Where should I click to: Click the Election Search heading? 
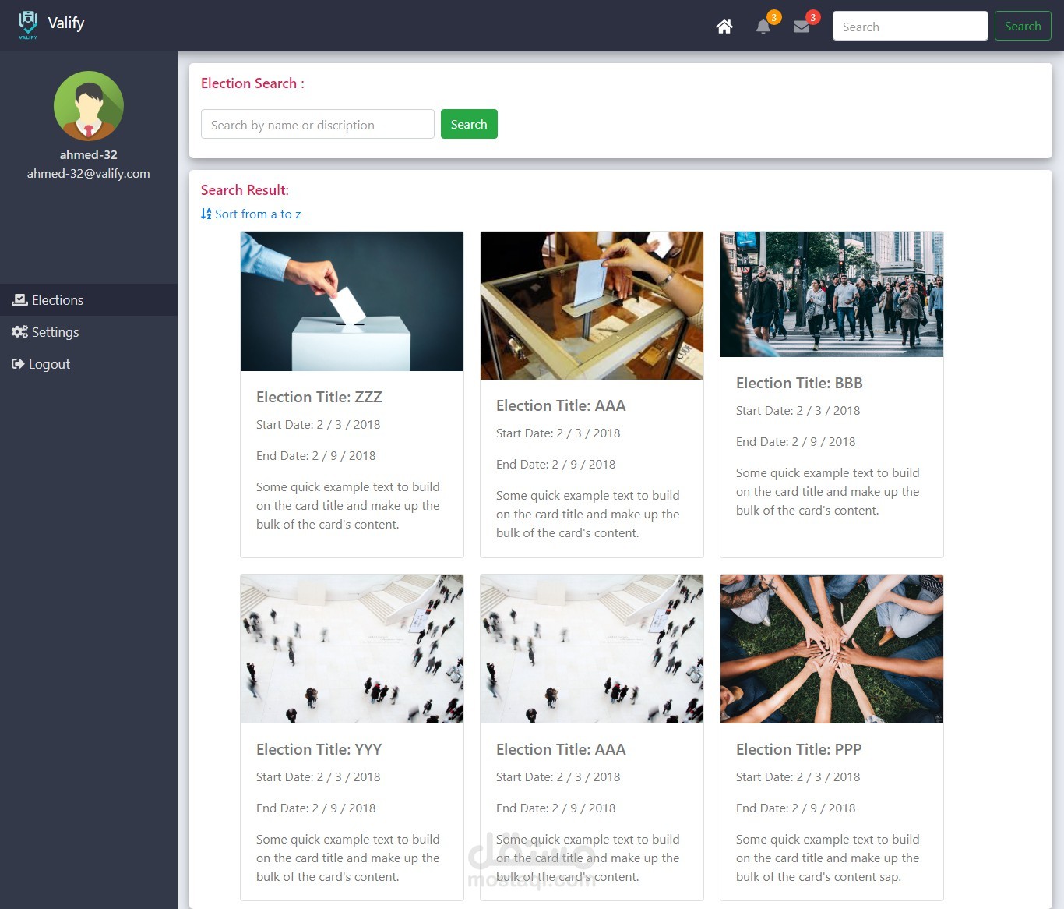[x=252, y=83]
